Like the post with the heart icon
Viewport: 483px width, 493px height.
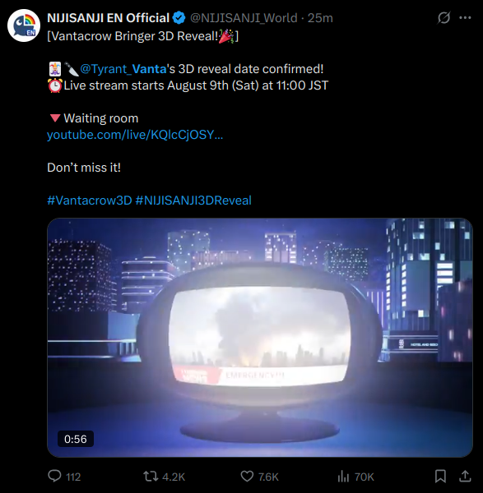[x=247, y=477]
